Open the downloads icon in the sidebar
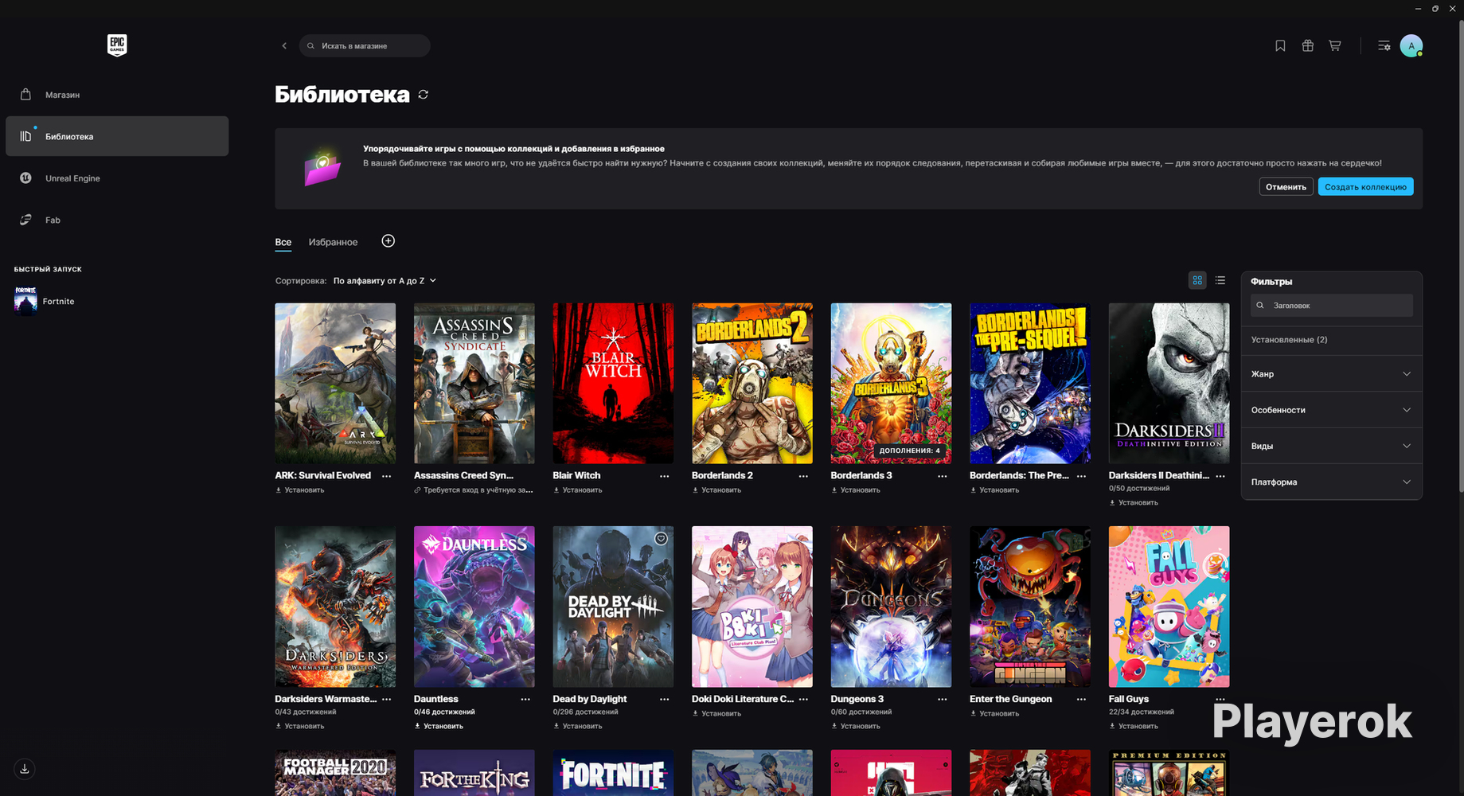Viewport: 1464px width, 796px height. 25,769
